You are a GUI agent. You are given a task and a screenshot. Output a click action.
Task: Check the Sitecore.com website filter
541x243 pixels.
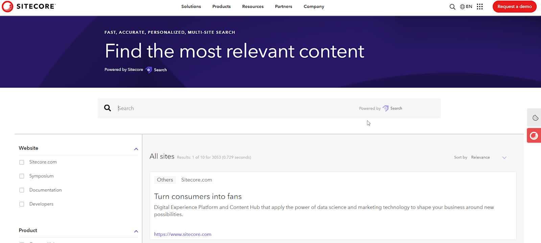tap(22, 162)
